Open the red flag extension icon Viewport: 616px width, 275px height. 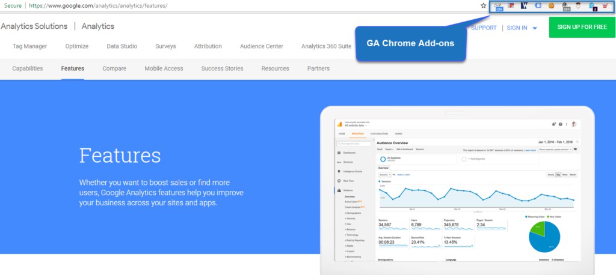[511, 6]
